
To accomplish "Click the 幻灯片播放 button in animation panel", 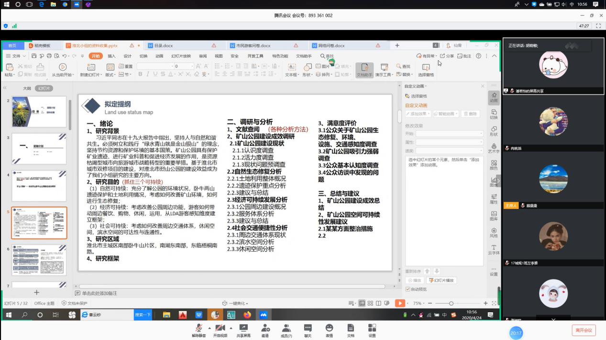I will pyautogui.click(x=441, y=280).
